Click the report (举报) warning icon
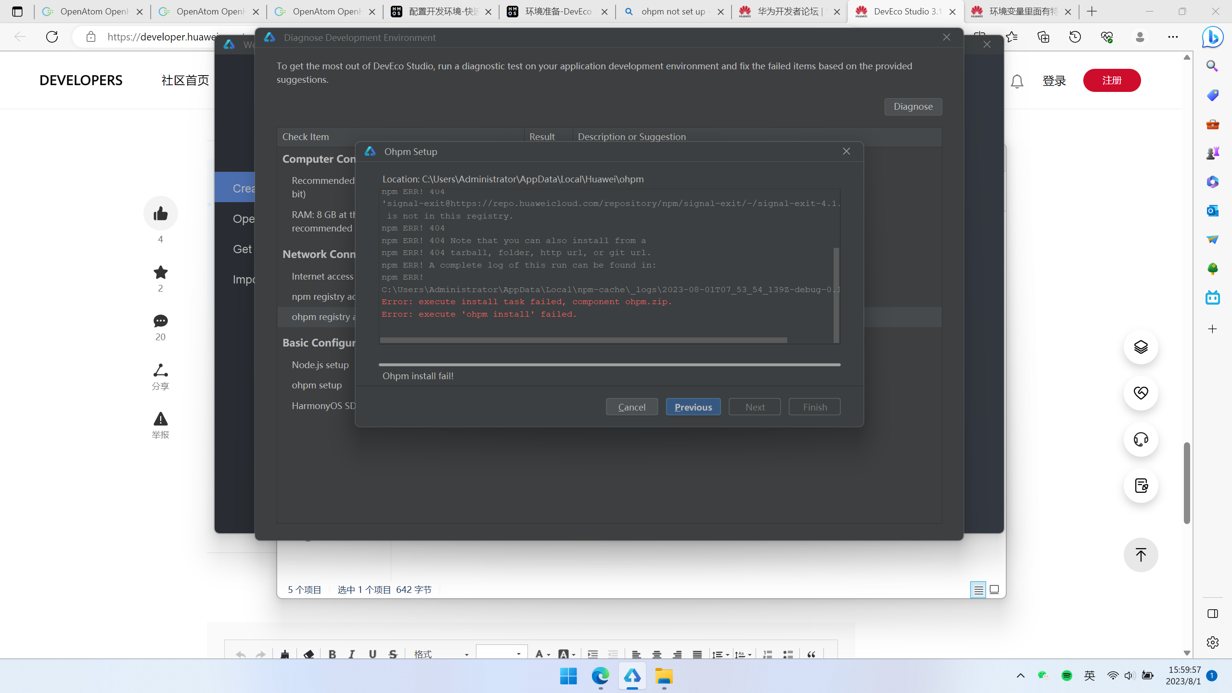1232x693 pixels. 160,419
